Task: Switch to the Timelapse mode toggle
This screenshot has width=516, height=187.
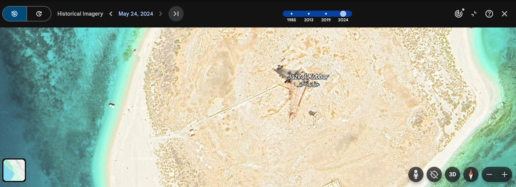Action: point(39,14)
